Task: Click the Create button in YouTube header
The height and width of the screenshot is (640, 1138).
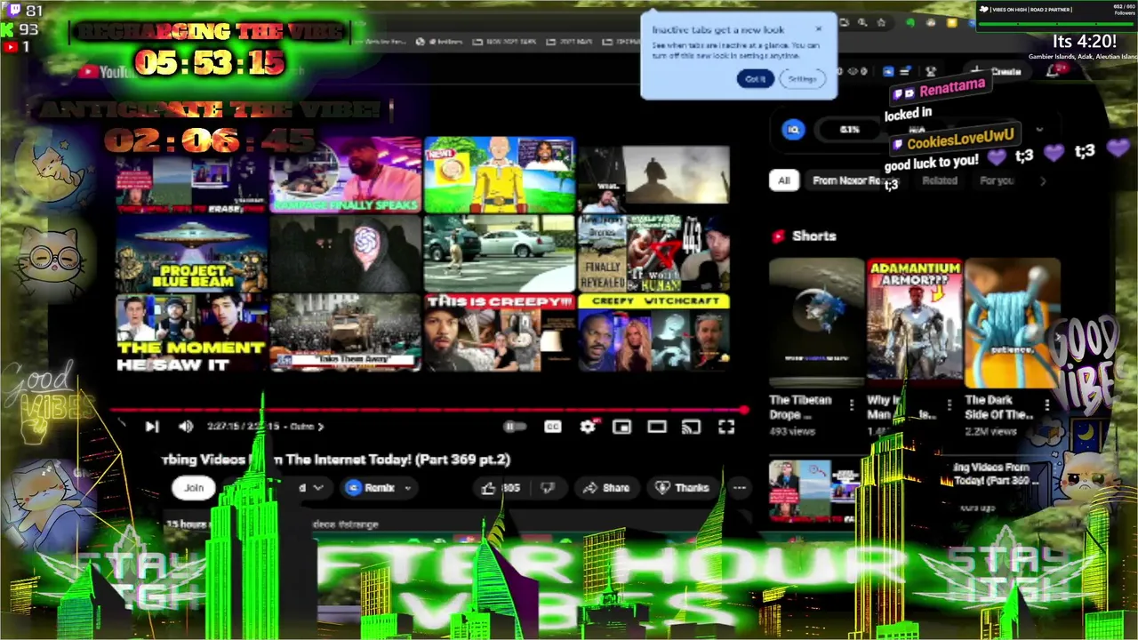Action: click(997, 71)
